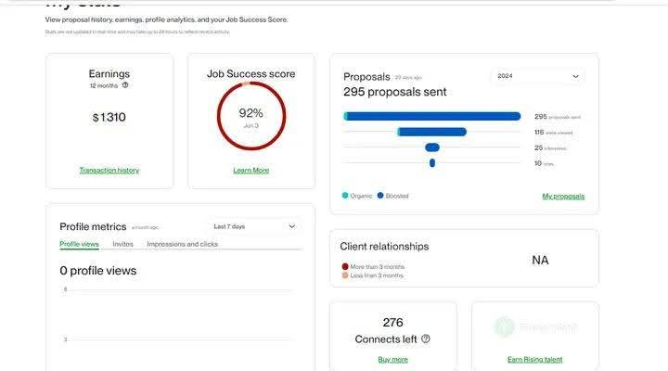Click the Connects left help icon
668x371 pixels.
tap(426, 339)
